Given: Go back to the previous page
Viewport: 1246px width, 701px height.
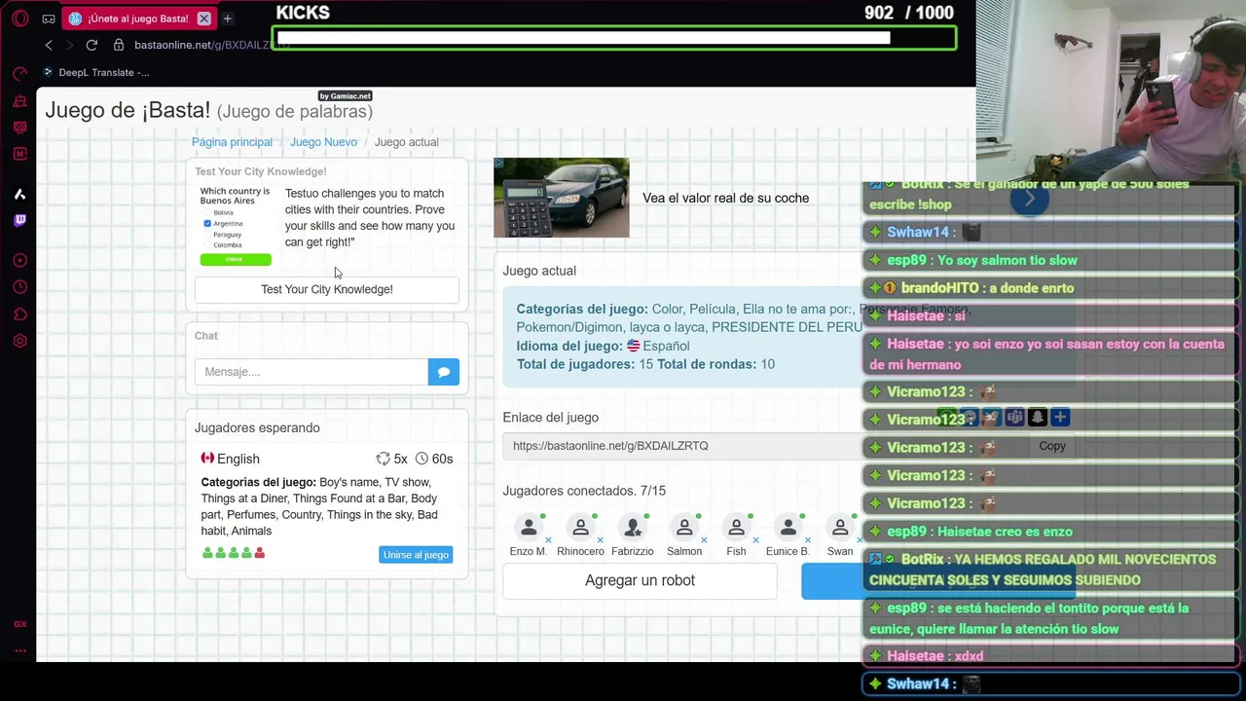Looking at the screenshot, I should (x=49, y=45).
